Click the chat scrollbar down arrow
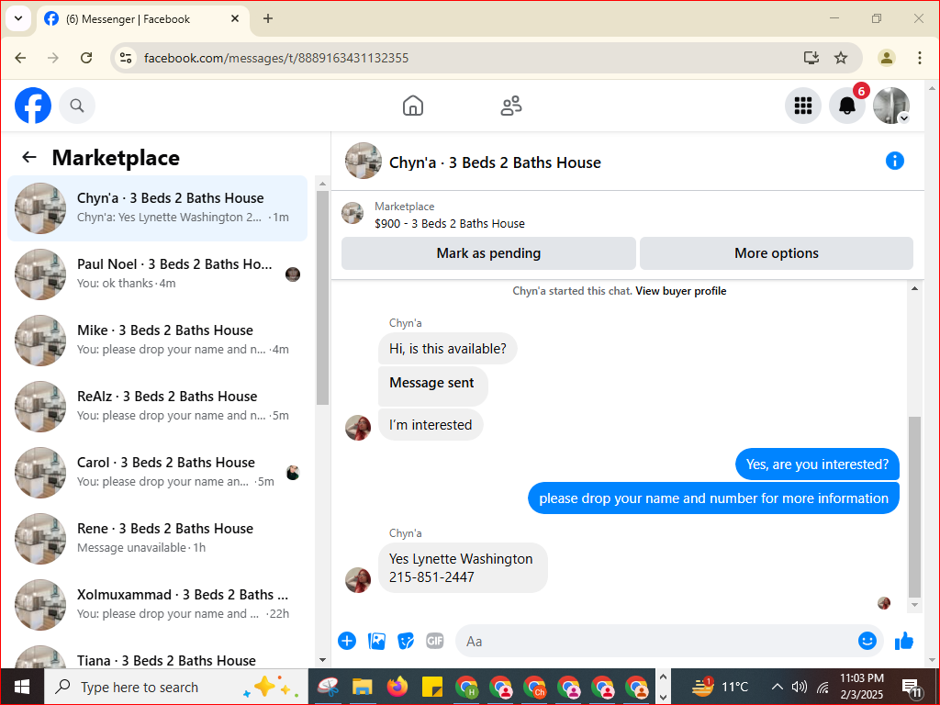Screen dimensions: 940x705 tap(914, 605)
